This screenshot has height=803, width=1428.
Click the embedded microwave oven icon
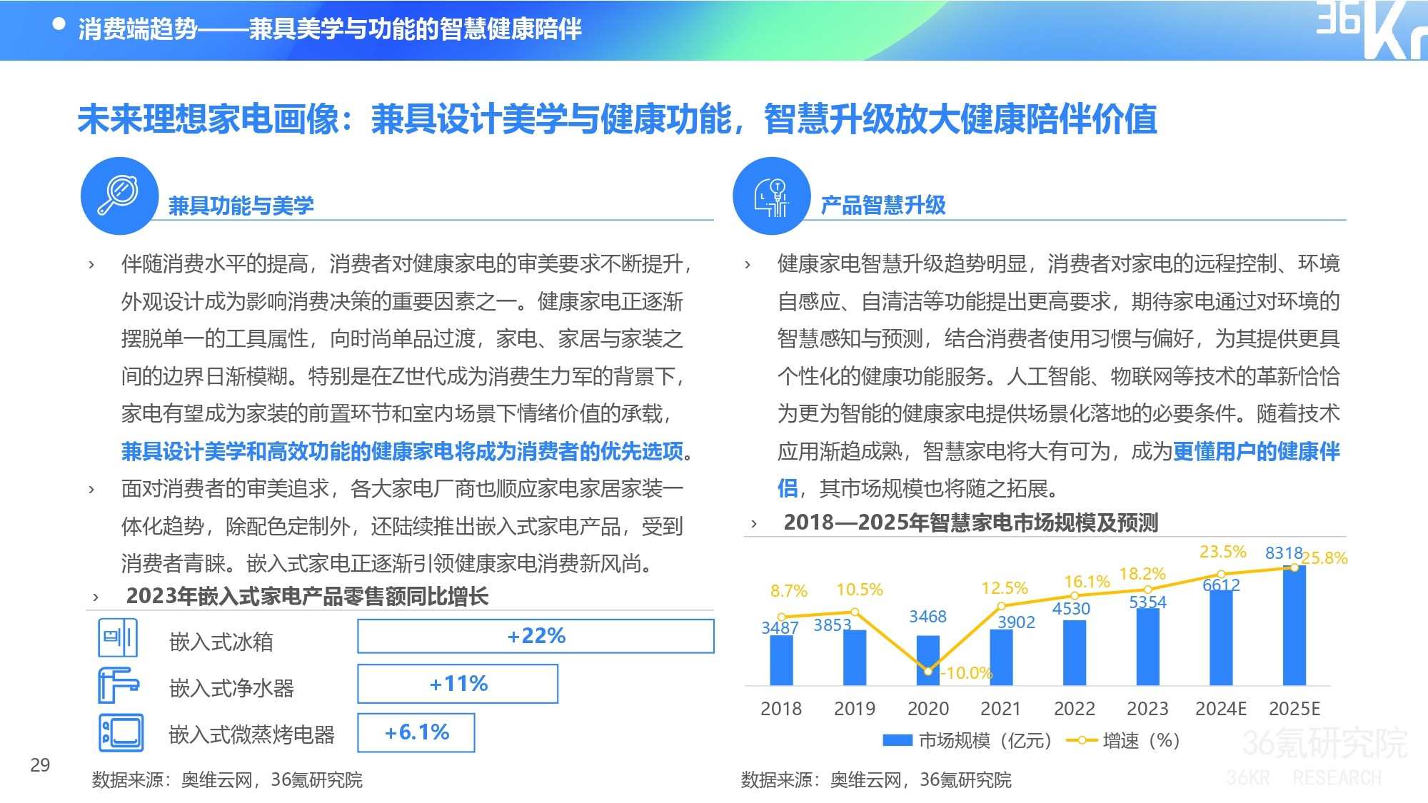coord(121,732)
